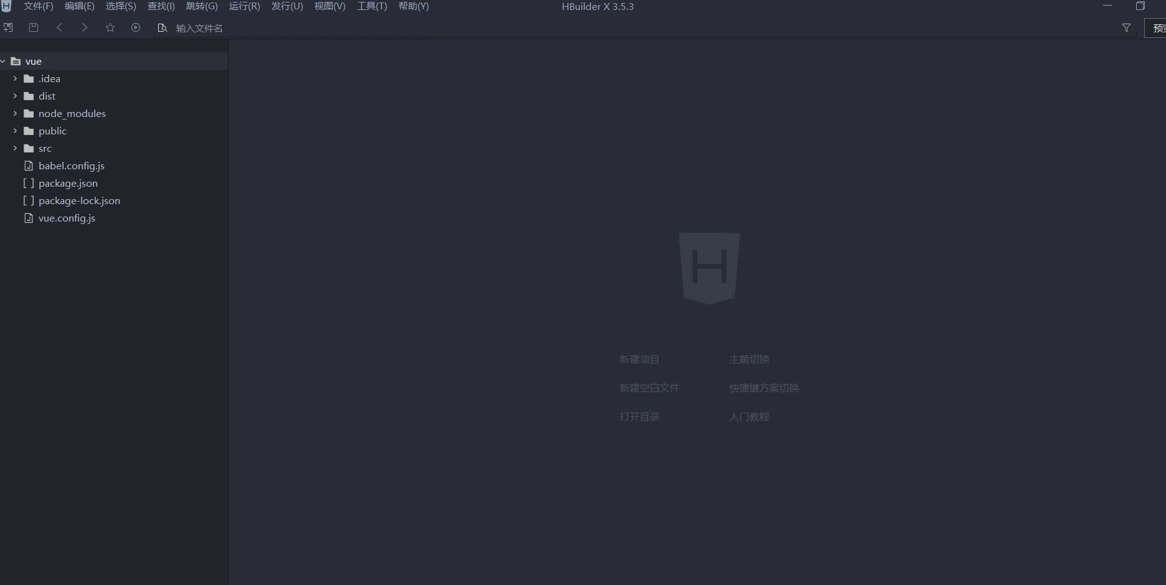Click the 打开目录 link

(x=640, y=417)
